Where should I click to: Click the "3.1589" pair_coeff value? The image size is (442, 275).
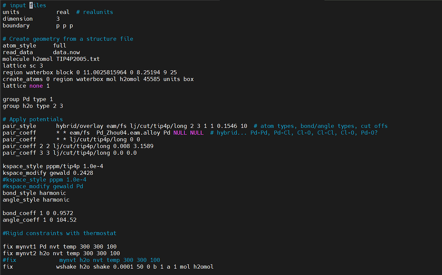142,146
